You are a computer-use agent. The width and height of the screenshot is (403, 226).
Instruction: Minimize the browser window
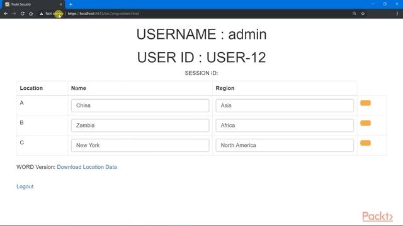[373, 4]
